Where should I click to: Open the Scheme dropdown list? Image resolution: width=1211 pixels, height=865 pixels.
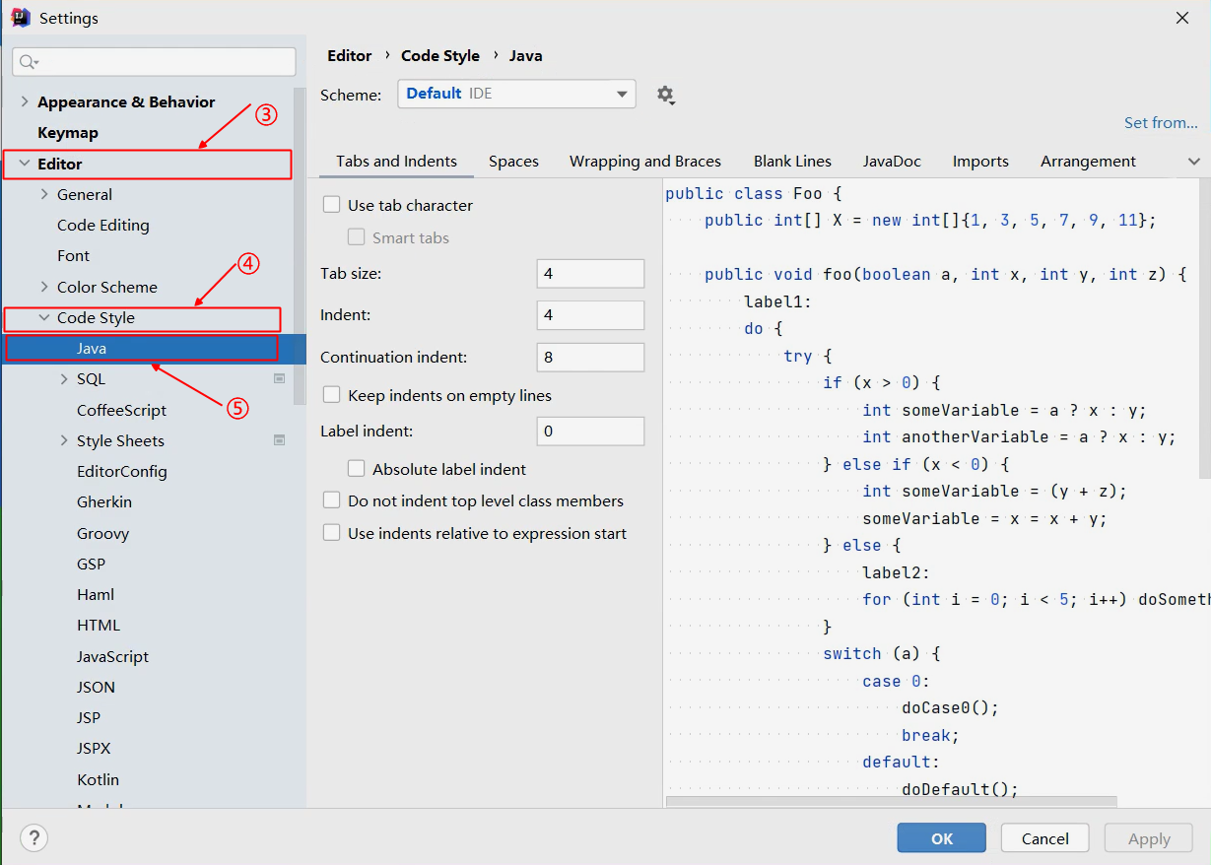tap(516, 94)
